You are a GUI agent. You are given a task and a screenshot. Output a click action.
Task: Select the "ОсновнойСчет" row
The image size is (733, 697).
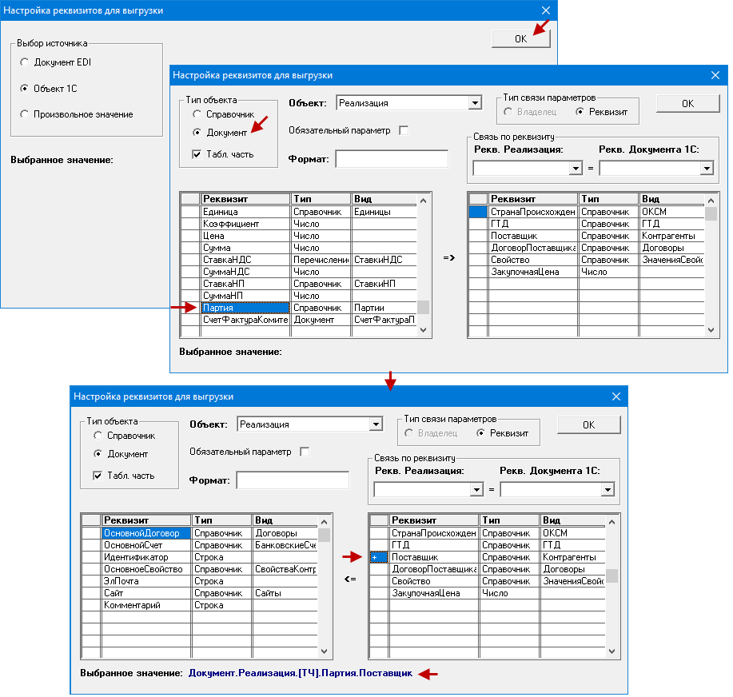[x=200, y=545]
